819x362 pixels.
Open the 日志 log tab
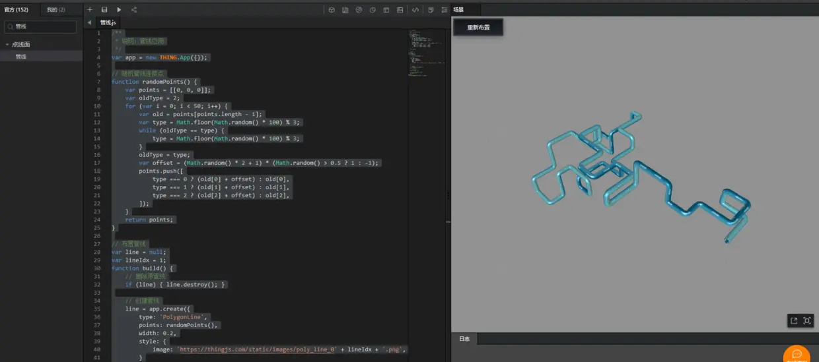click(464, 339)
